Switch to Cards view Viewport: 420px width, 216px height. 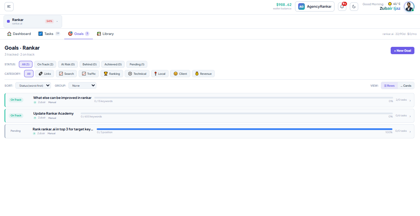(x=406, y=86)
